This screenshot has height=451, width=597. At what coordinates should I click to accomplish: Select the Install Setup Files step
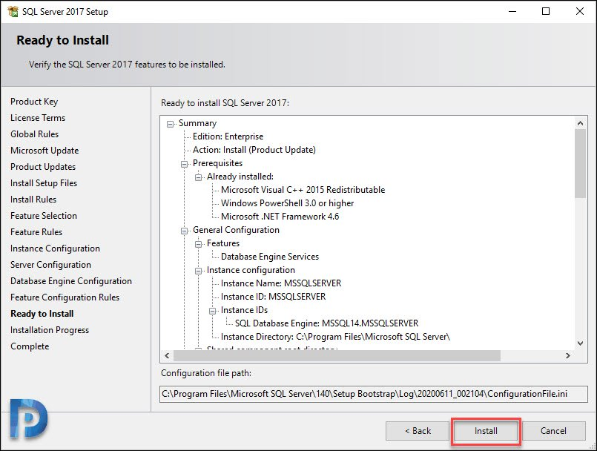tap(44, 183)
